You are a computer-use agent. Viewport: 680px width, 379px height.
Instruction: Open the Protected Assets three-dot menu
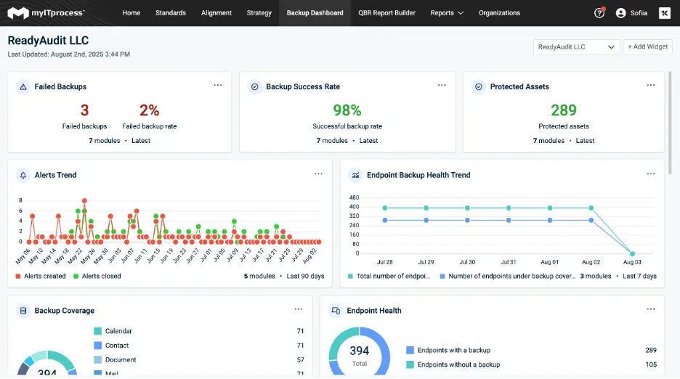(651, 86)
